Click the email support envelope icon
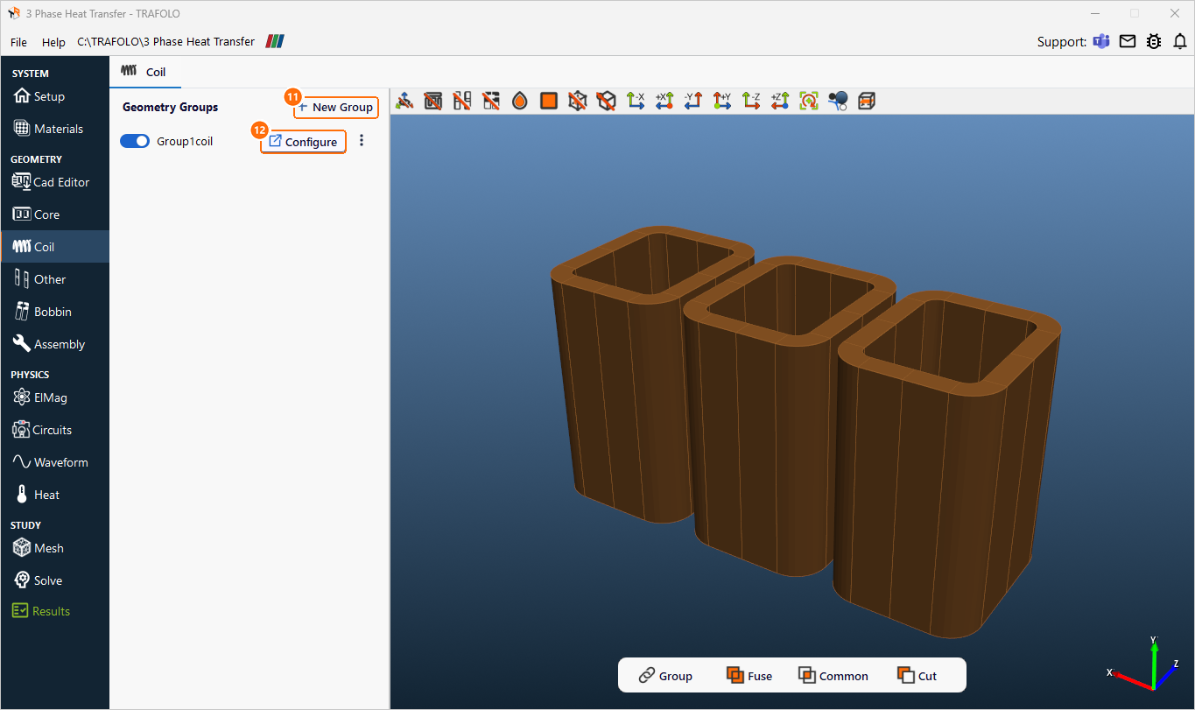 click(x=1128, y=41)
